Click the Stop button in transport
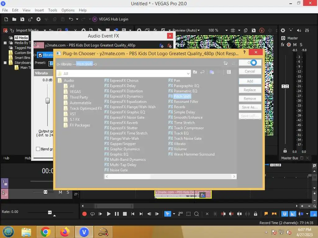This screenshot has width=318, height=238. pyautogui.click(x=125, y=214)
